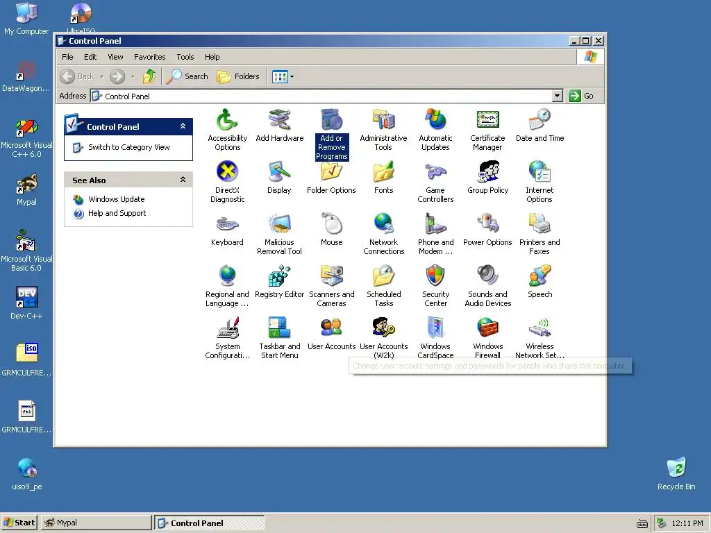
Task: Open Folder Options
Action: click(331, 178)
